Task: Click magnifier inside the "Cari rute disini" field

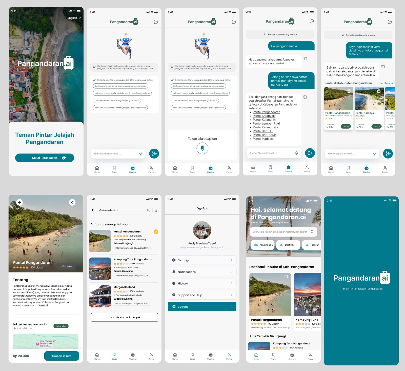Action: pos(148,210)
